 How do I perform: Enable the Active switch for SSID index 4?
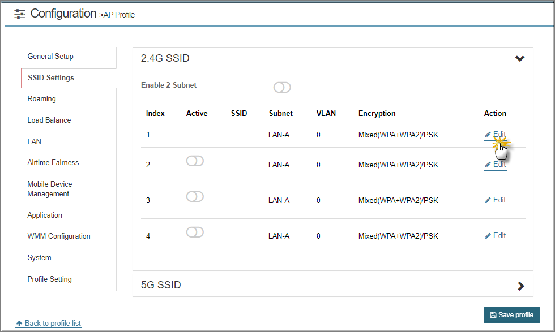click(195, 232)
